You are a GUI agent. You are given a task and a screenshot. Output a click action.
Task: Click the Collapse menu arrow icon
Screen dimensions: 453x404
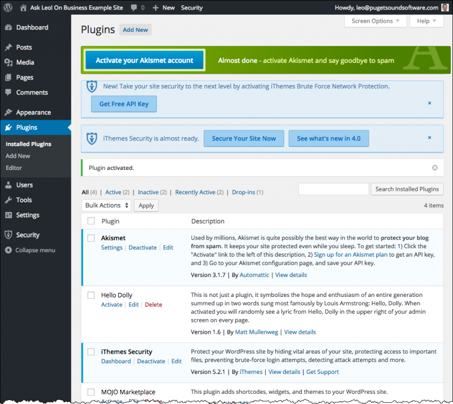coord(8,250)
